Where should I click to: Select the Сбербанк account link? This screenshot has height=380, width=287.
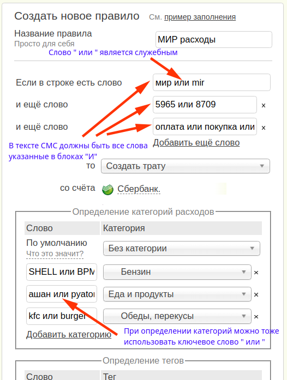point(139,189)
